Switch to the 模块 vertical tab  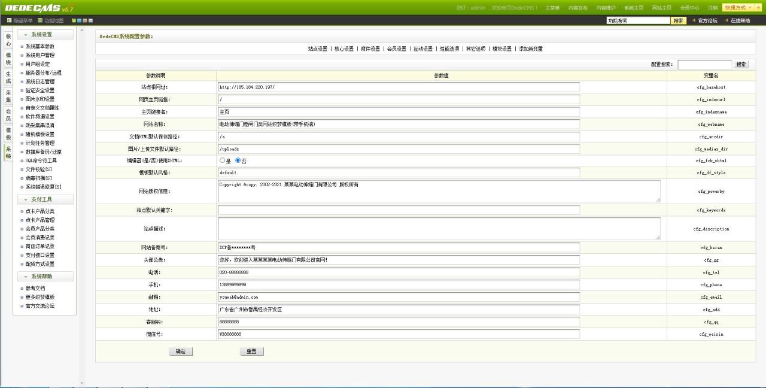pyautogui.click(x=8, y=58)
